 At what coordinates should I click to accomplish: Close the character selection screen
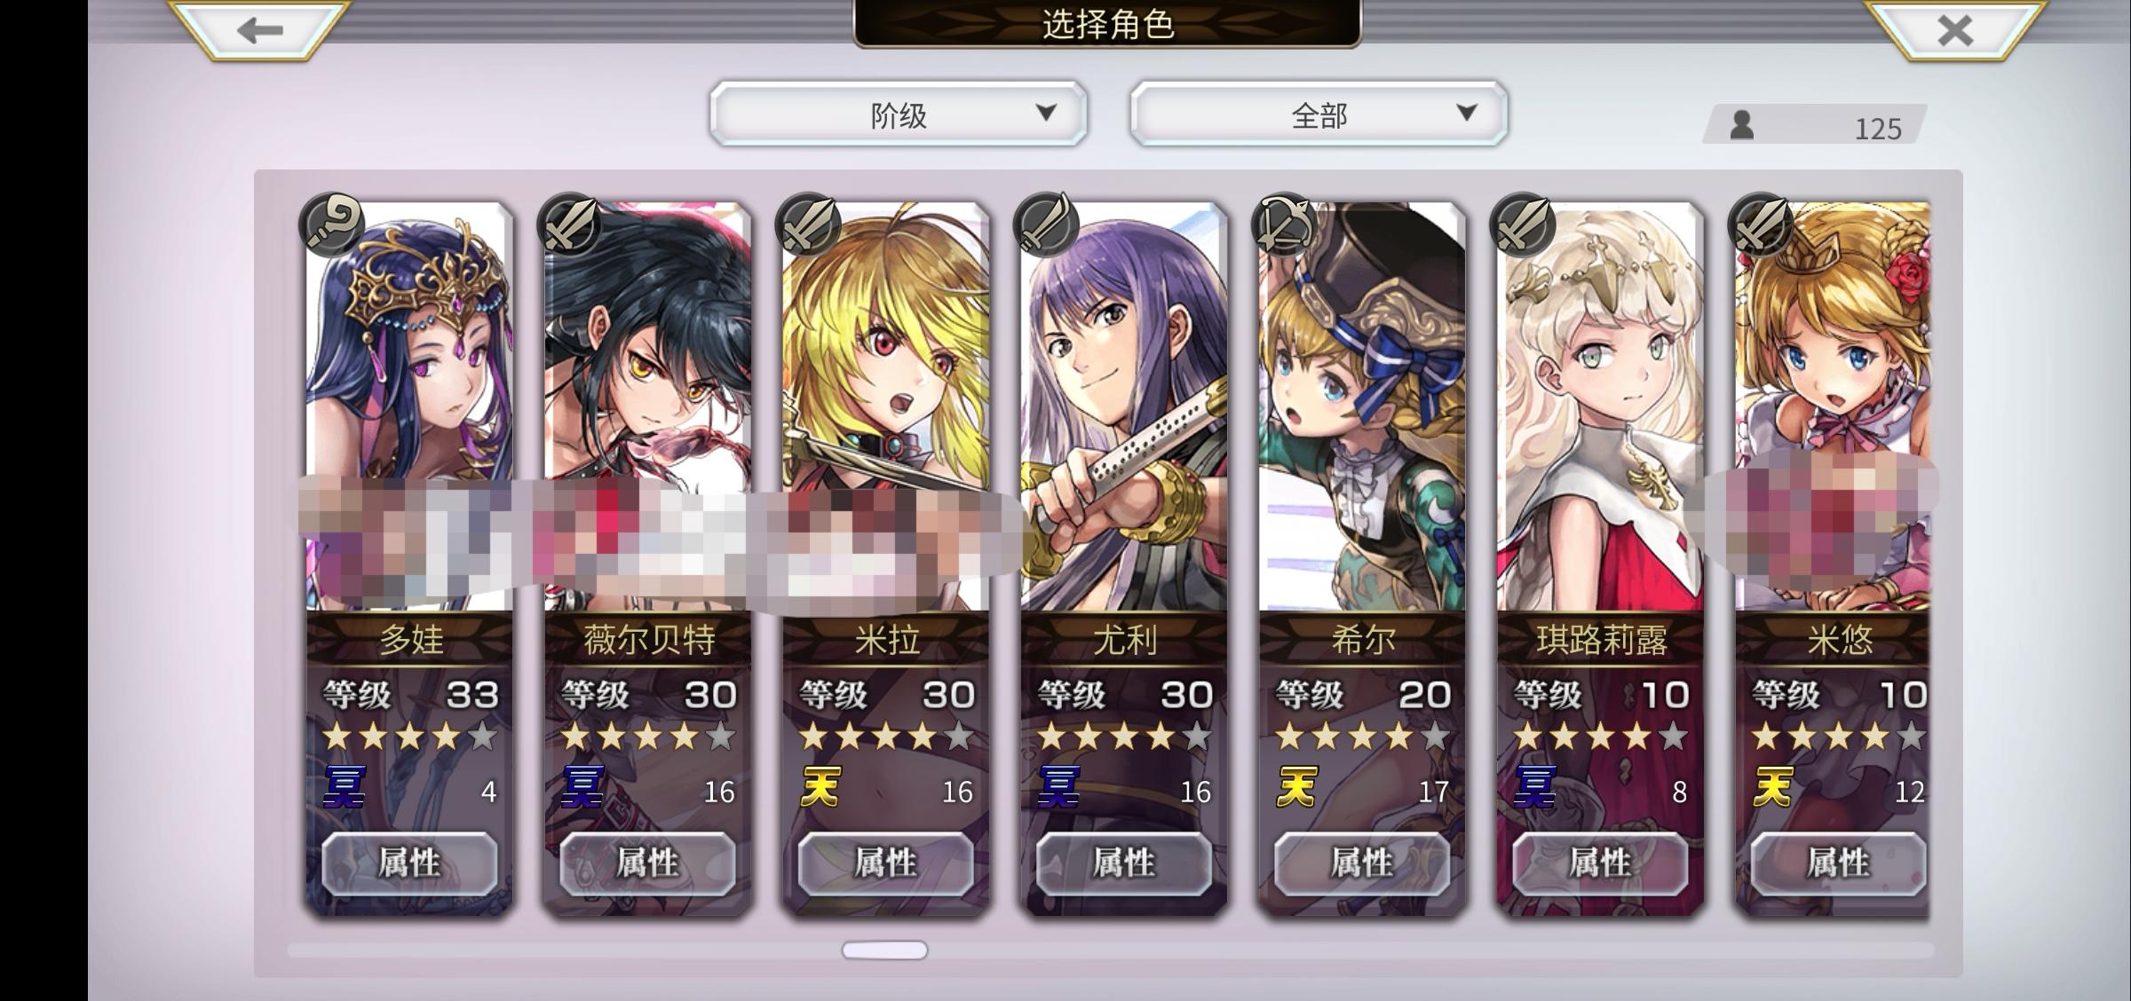tap(1954, 30)
